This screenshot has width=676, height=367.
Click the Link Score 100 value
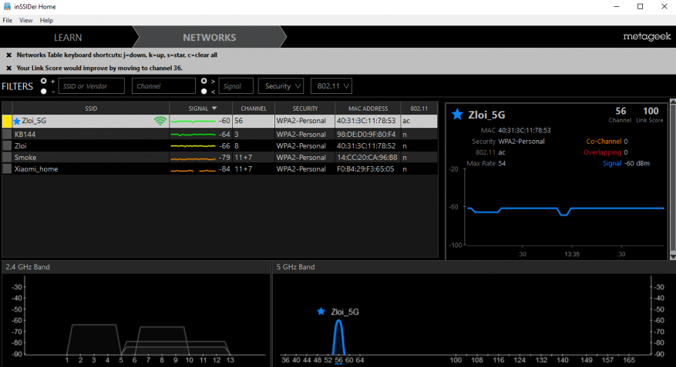pos(651,111)
